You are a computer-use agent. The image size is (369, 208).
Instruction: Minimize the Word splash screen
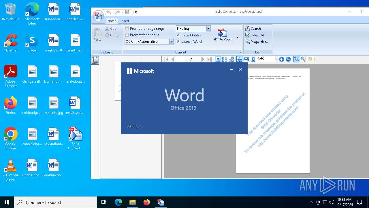point(232,70)
